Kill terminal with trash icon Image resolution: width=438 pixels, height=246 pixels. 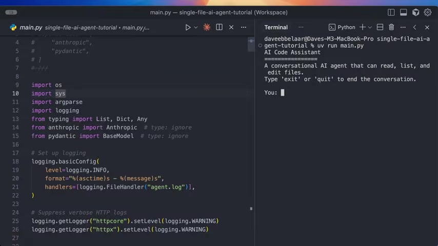click(391, 27)
